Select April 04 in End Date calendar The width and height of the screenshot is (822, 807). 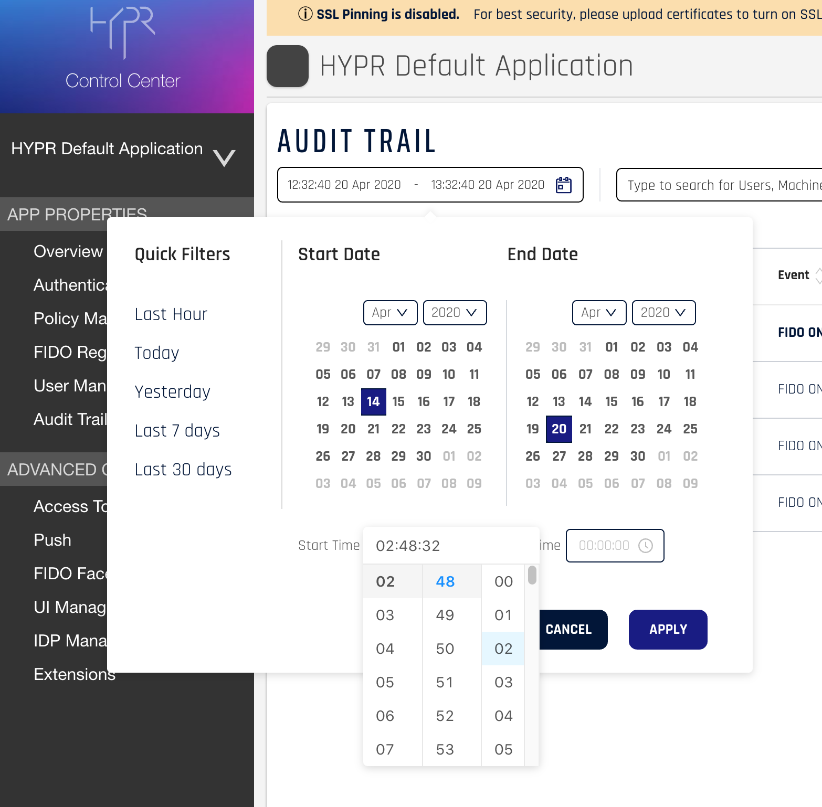[x=690, y=347]
